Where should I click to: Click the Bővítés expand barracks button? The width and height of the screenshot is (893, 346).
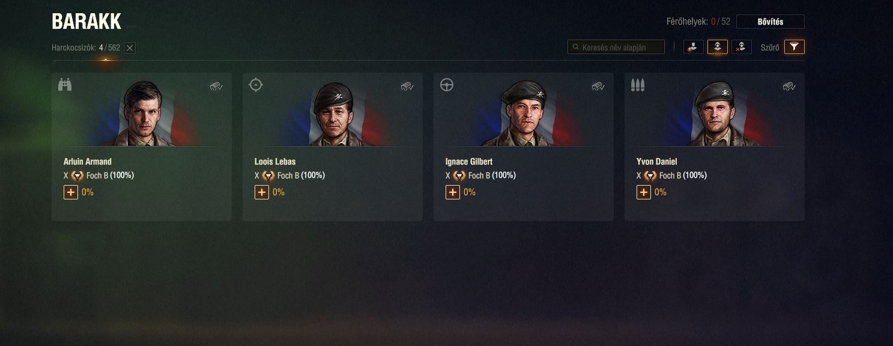pos(770,22)
